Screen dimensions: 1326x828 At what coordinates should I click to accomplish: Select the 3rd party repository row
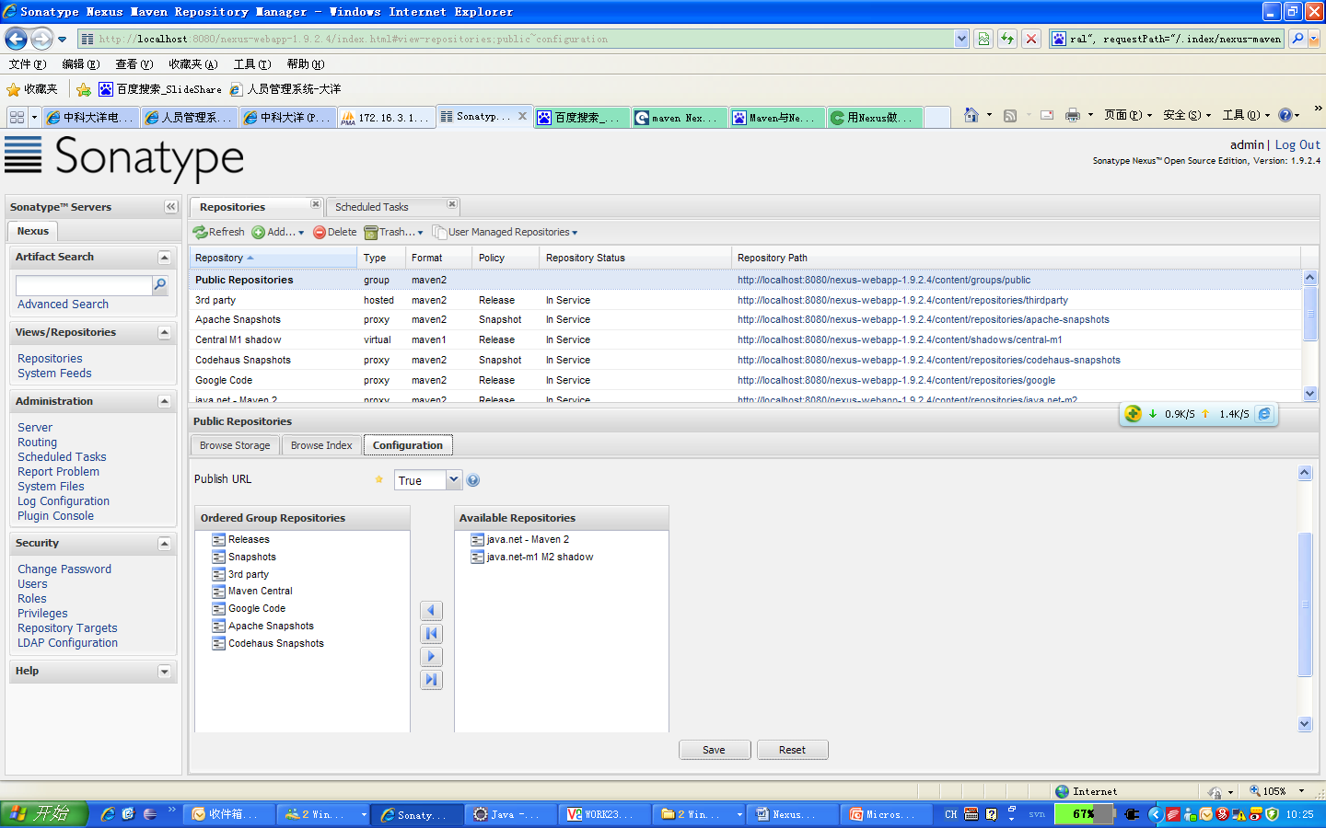pyautogui.click(x=746, y=300)
